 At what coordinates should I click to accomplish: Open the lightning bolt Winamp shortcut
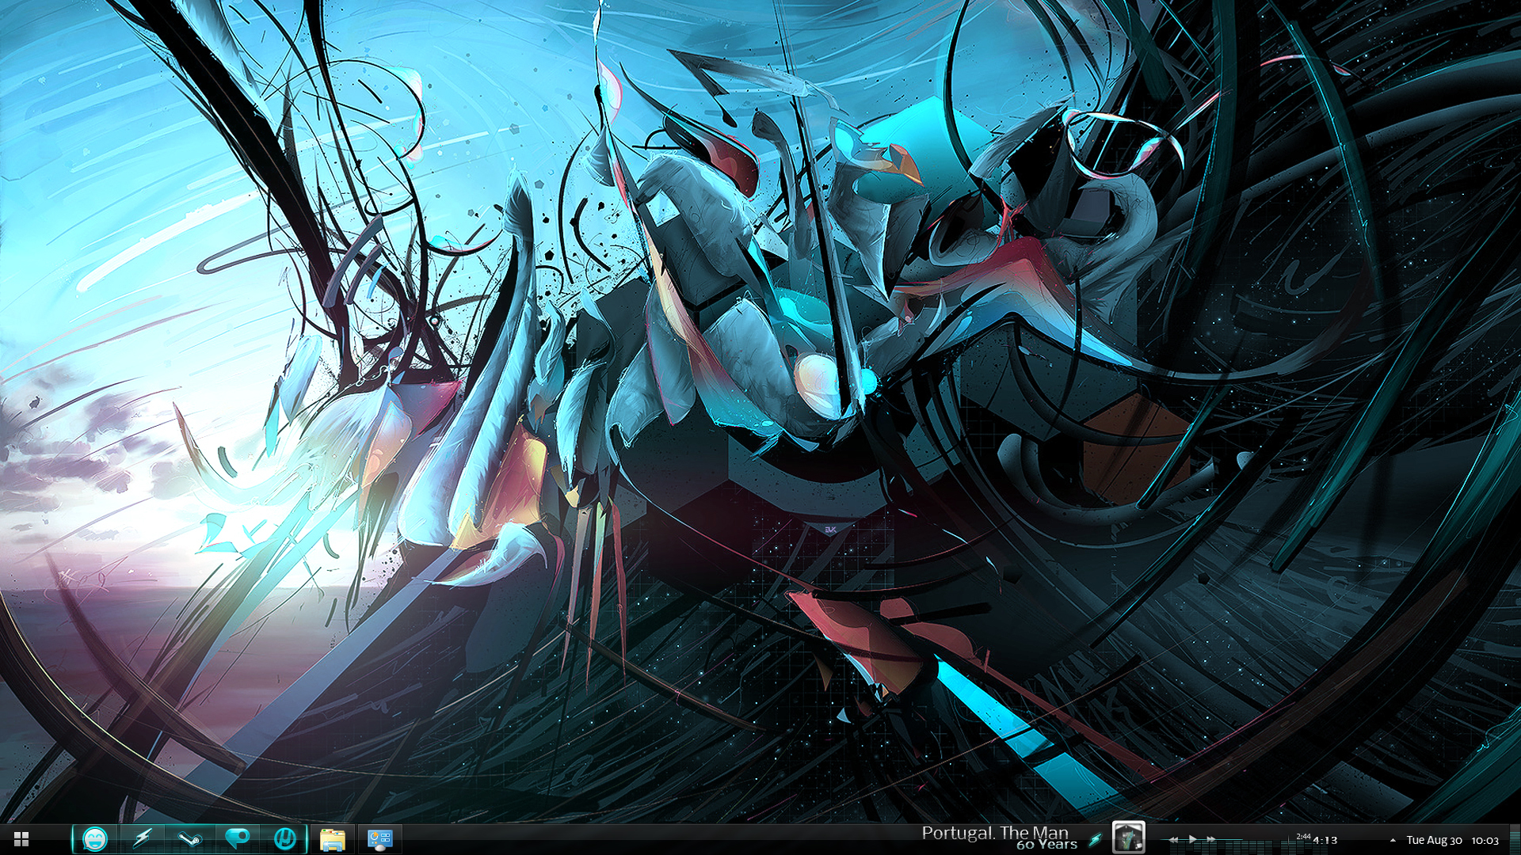[143, 838]
